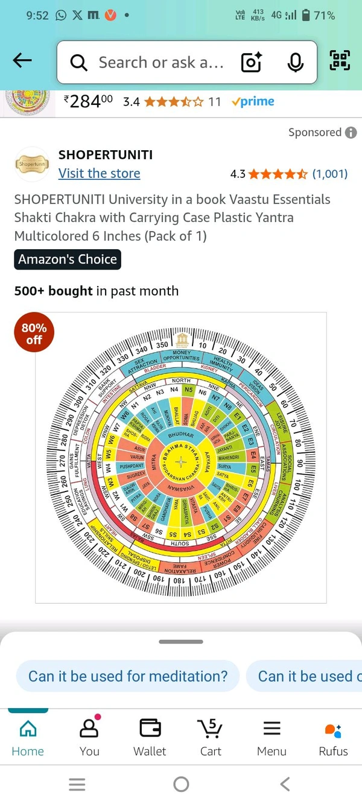Open Wallet tab
The height and width of the screenshot is (804, 362).
point(150,738)
